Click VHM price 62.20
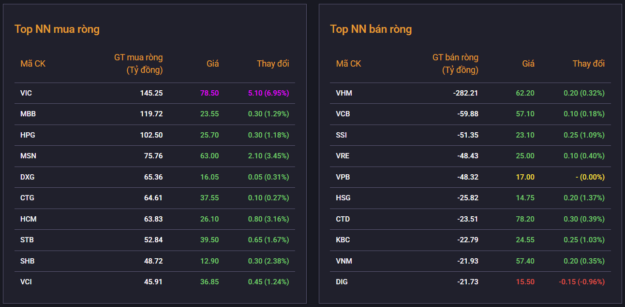The width and height of the screenshot is (625, 307). [525, 93]
